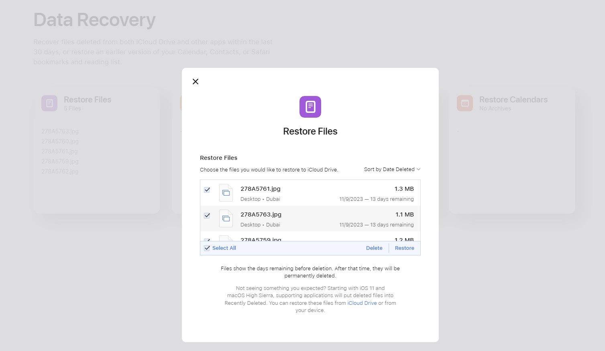The width and height of the screenshot is (605, 351).
Task: Click the chevron next to Sort by Date Deleted
Action: [418, 169]
